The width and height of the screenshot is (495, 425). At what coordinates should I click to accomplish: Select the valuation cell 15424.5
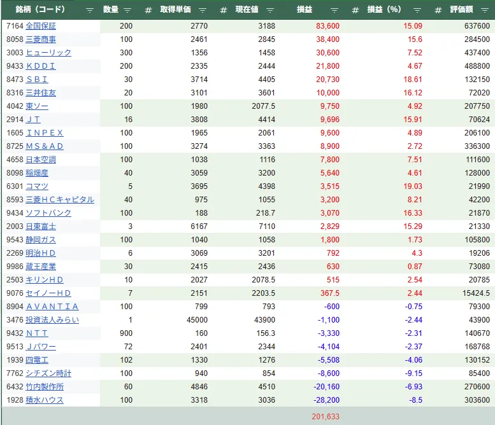tap(476, 293)
